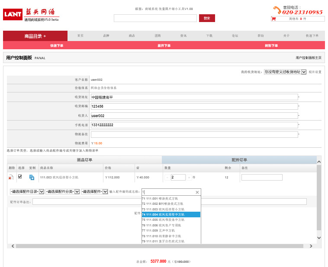Click the 现在设置 link
This screenshot has width=328, height=267.
click(315, 72)
